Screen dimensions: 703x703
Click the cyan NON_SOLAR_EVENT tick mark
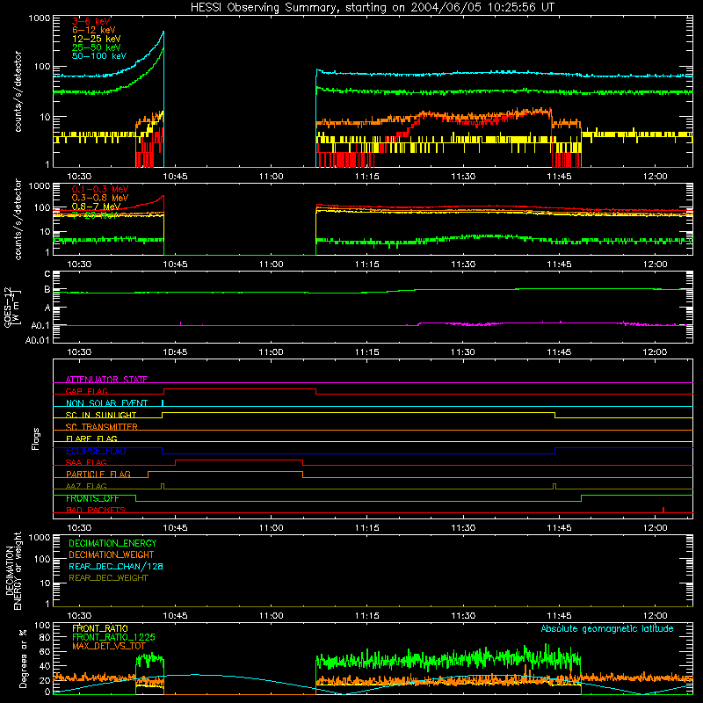pos(163,402)
